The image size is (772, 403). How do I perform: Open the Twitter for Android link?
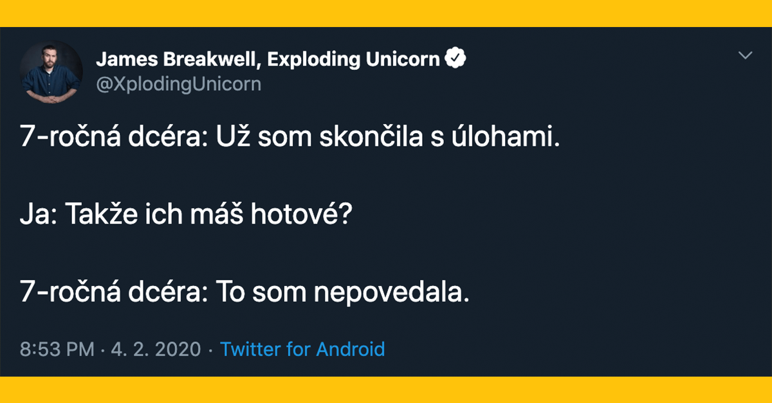pyautogui.click(x=302, y=349)
